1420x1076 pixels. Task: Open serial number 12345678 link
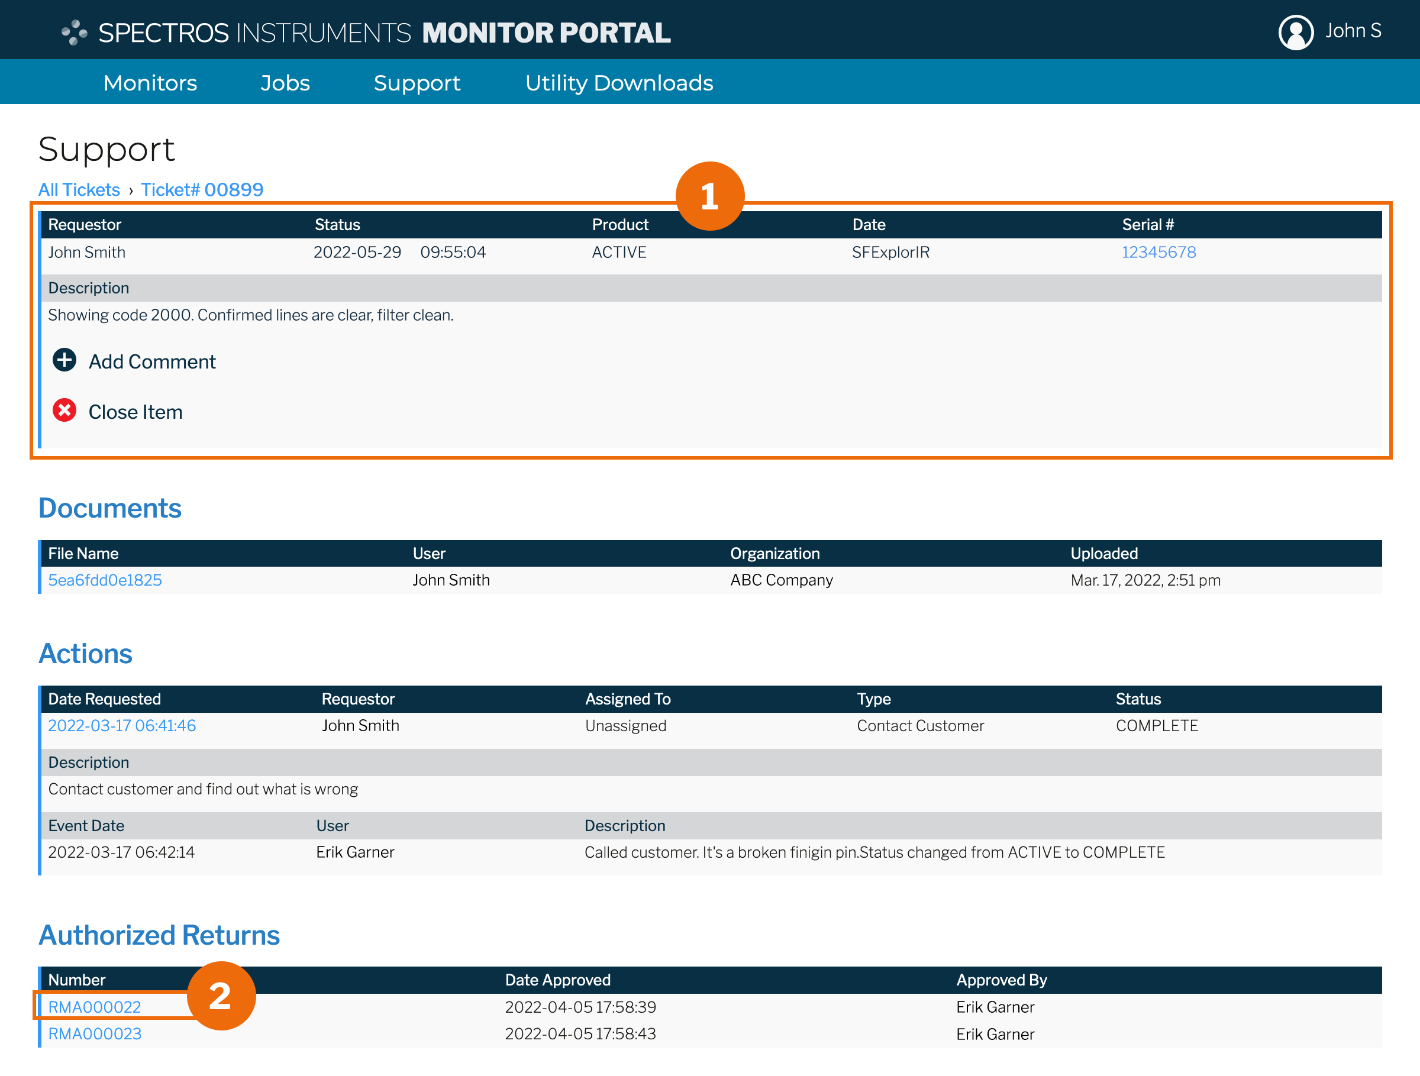pyautogui.click(x=1158, y=252)
